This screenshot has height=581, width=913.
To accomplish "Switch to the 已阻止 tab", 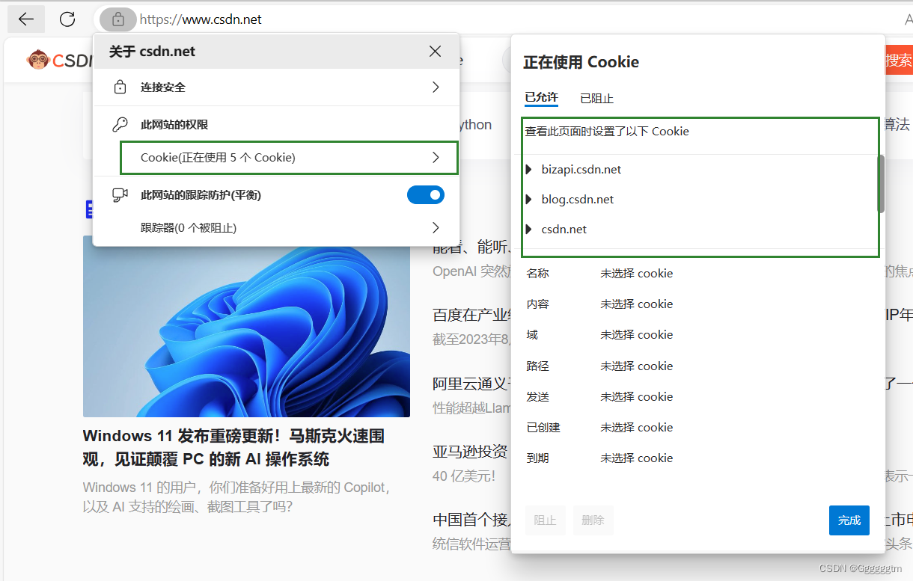I will coord(596,98).
